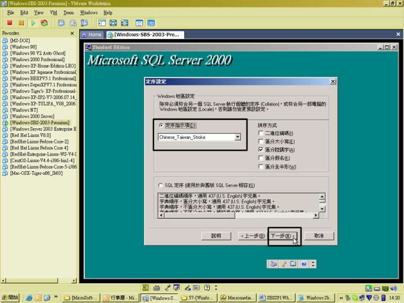Image resolution: width=404 pixels, height=303 pixels.
Task: Select [Windows NT] in Favorites
Action: point(24,110)
